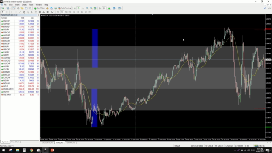The height and width of the screenshot is (153, 272).
Task: Switch to the GBPJPY,M5 chart tab
Action: (x=71, y=143)
